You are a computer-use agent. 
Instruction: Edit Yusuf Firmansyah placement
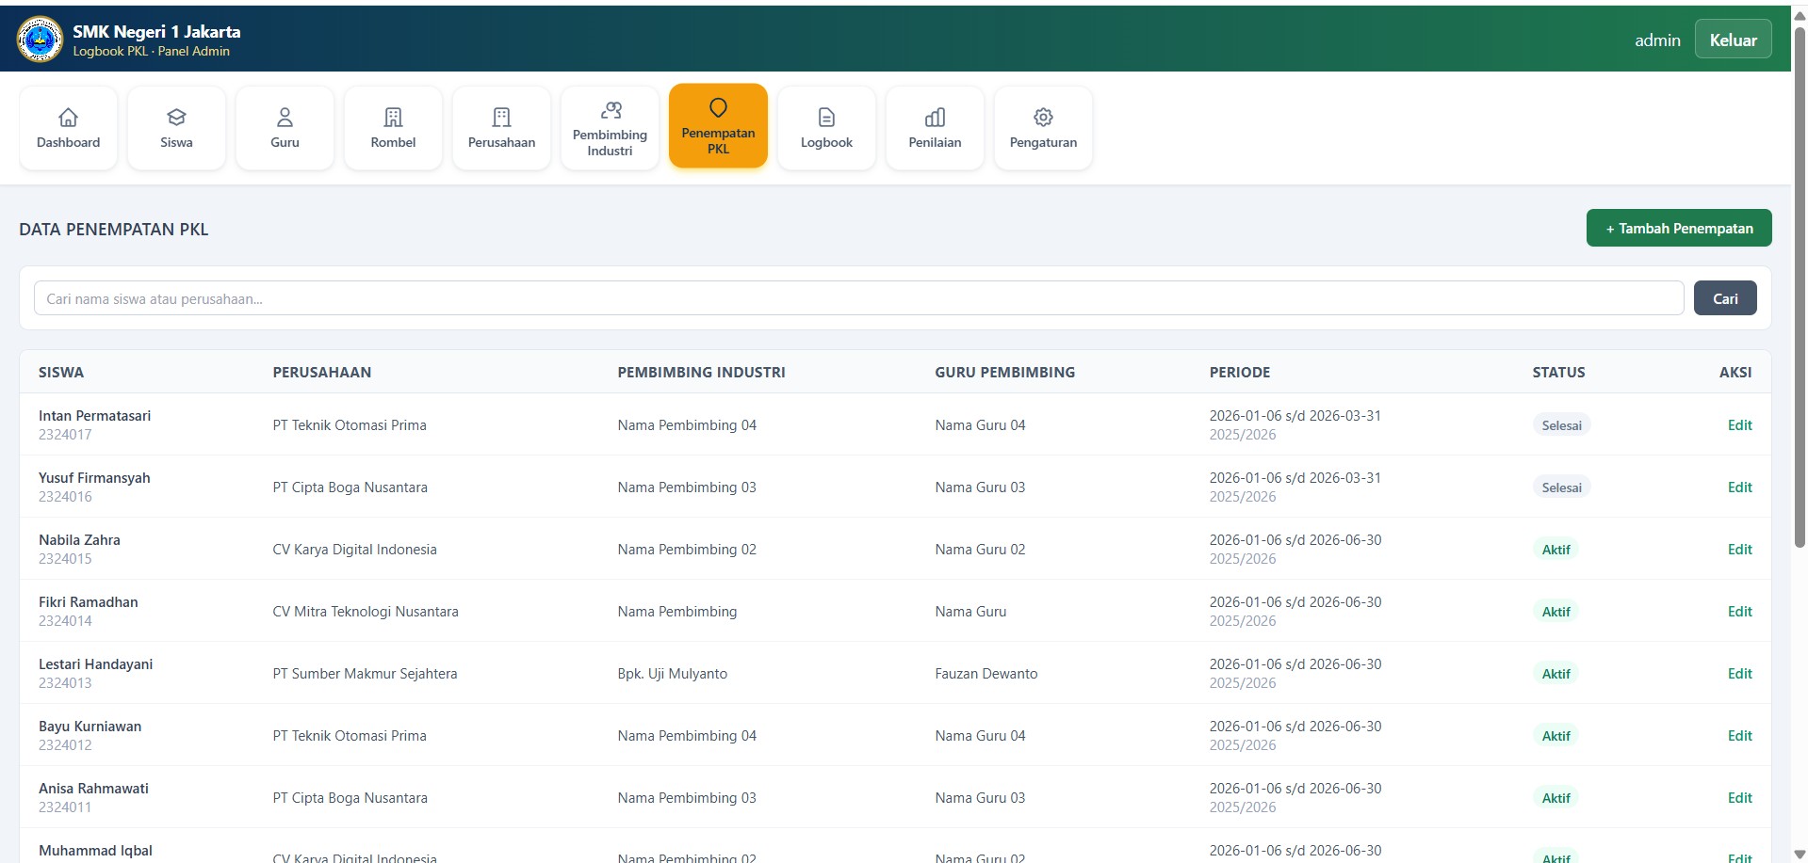[x=1739, y=487]
